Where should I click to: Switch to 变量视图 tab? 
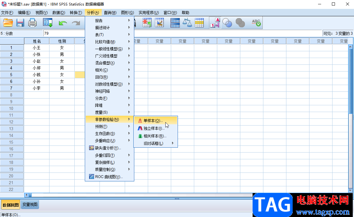pos(30,205)
